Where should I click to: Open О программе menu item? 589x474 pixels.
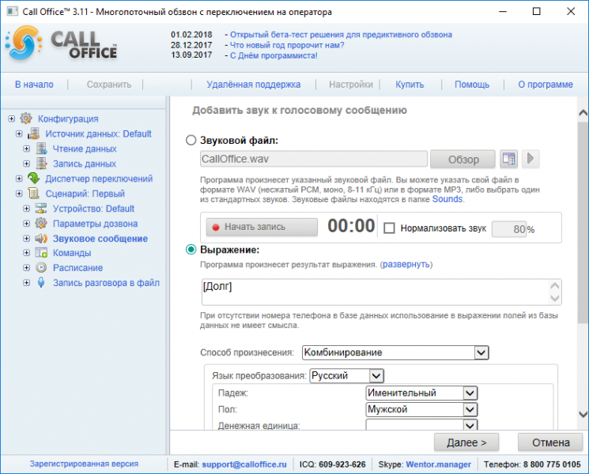[546, 85]
